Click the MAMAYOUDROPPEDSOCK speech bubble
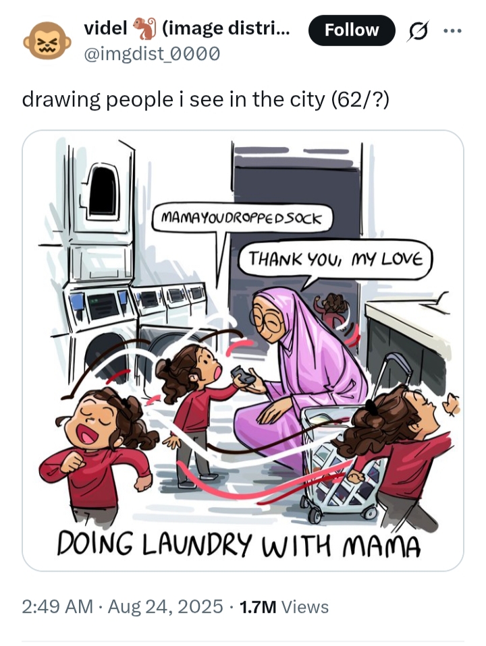Screen dimensions: 486x646 coord(242,218)
